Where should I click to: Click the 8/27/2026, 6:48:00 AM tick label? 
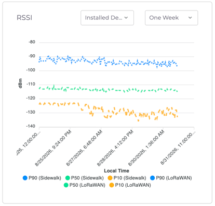point(84,148)
